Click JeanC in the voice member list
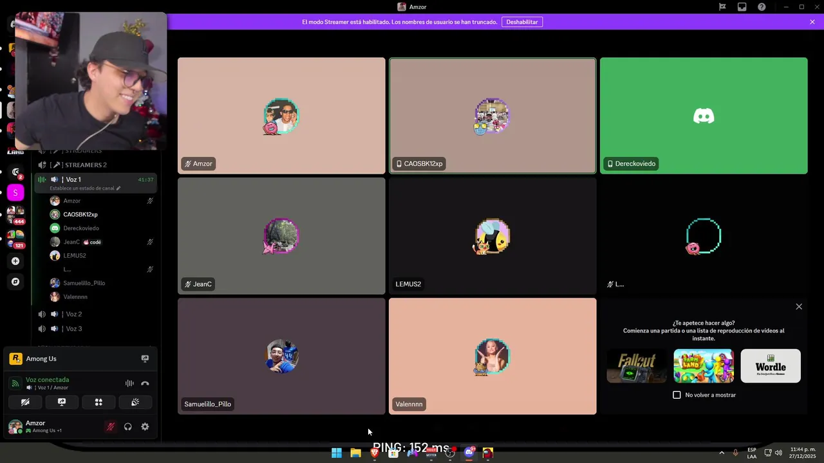The height and width of the screenshot is (463, 824). pos(102,242)
